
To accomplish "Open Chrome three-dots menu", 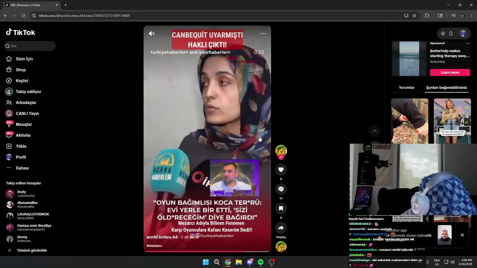I will [x=472, y=16].
